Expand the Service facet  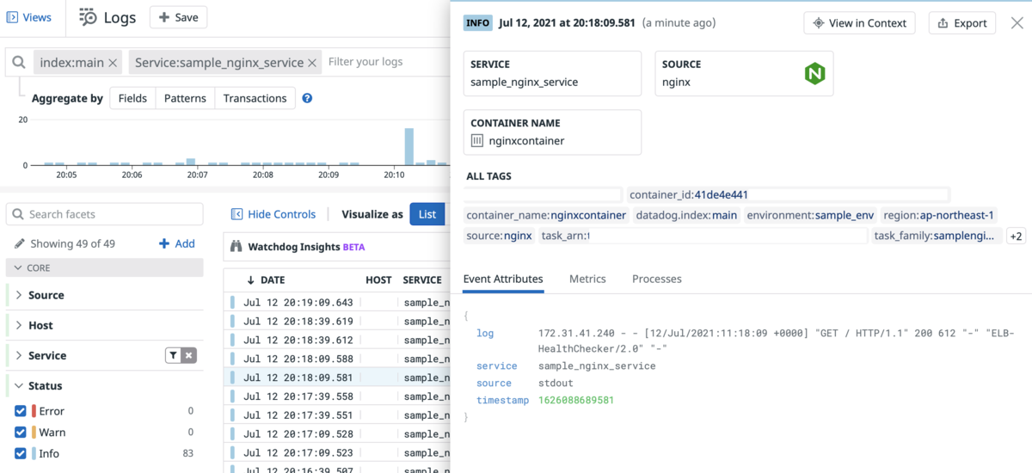pyautogui.click(x=19, y=355)
